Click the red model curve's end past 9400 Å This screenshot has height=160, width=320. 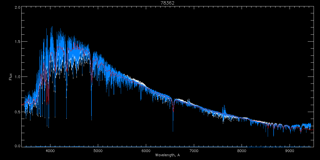point(313,130)
